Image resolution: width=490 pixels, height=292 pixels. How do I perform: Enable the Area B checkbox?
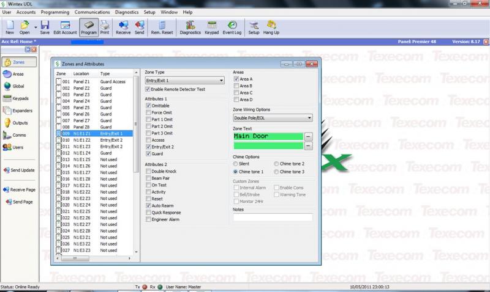pyautogui.click(x=236, y=86)
